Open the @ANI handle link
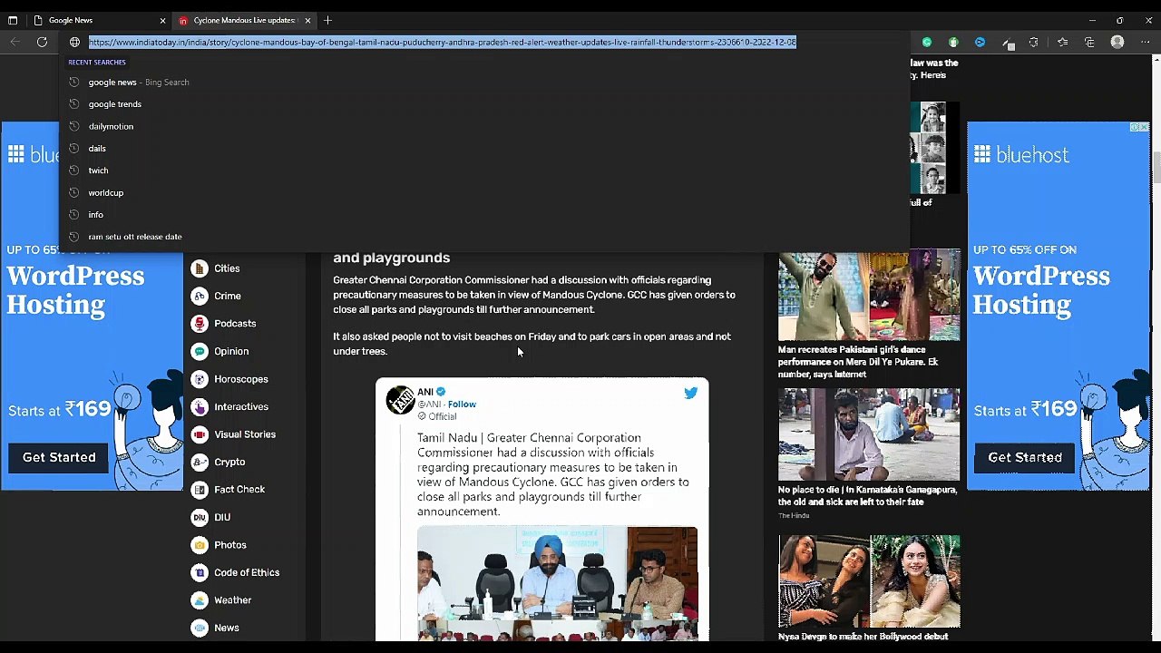This screenshot has width=1161, height=653. pos(429,404)
